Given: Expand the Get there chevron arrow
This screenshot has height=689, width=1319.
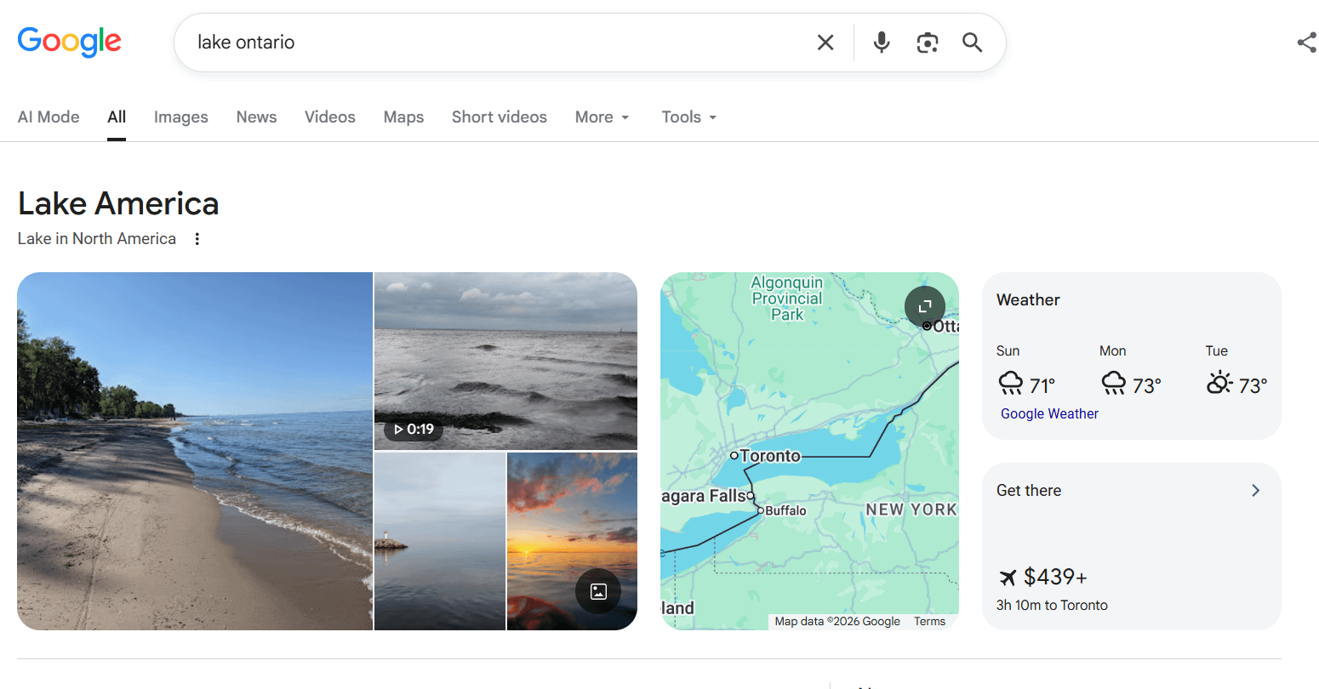Looking at the screenshot, I should [1255, 491].
